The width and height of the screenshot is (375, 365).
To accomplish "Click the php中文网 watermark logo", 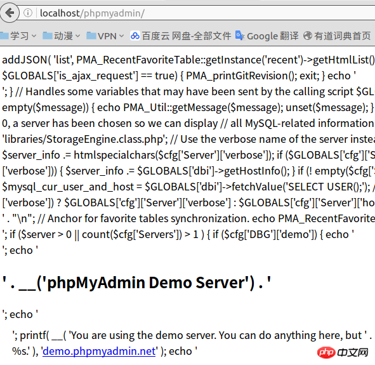I will [343, 352].
